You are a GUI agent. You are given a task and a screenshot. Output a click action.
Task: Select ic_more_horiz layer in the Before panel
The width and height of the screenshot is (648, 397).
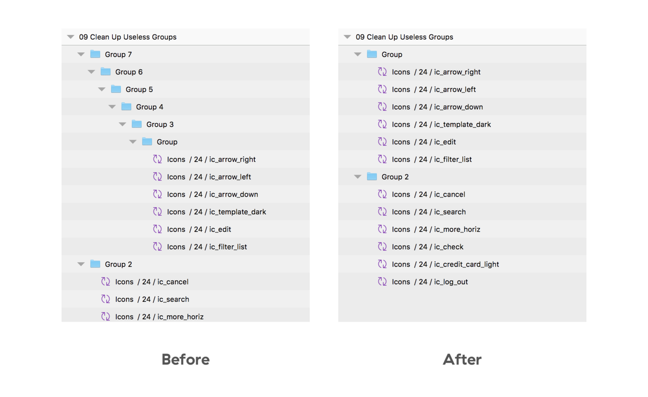159,317
